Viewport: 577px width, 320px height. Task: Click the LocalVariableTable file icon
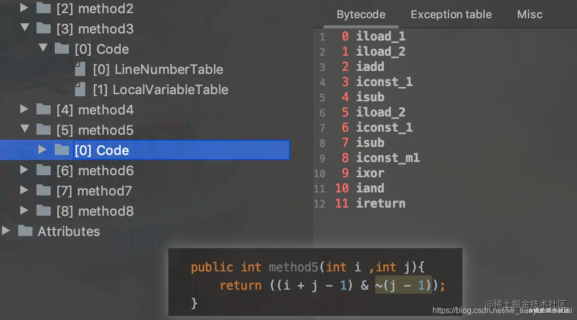80,89
